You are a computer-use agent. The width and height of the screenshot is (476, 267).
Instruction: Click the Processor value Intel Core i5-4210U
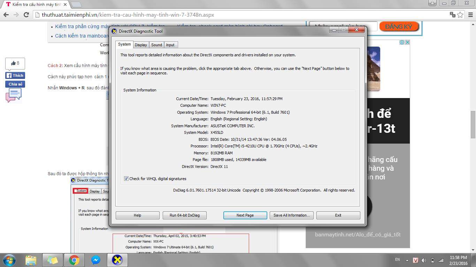pos(264,146)
